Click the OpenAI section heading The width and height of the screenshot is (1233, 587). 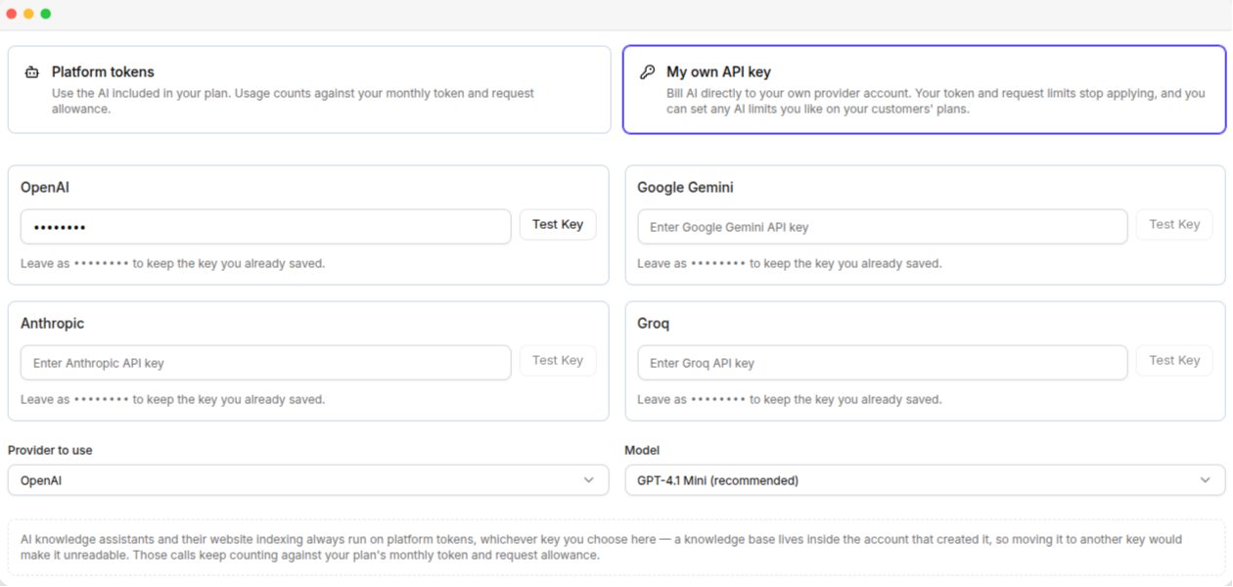tap(45, 188)
